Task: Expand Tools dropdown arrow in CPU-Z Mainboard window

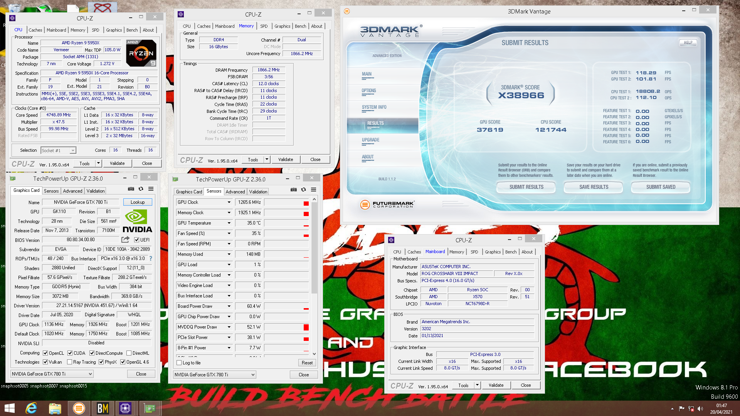Action: pyautogui.click(x=477, y=385)
